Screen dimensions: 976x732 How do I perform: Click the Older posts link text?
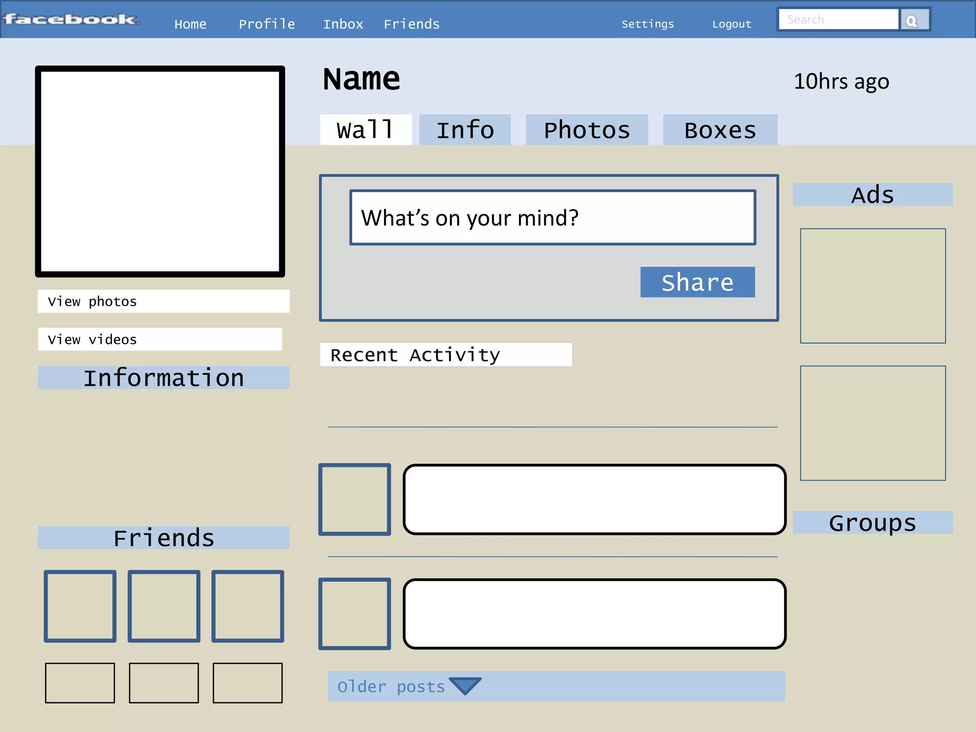(391, 687)
